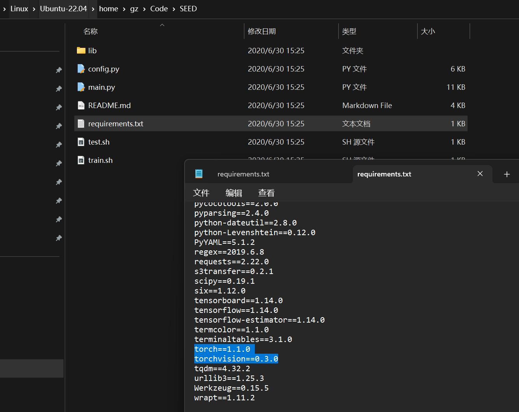
Task: Click the PyYAML==5.1.2 line
Action: coord(225,242)
